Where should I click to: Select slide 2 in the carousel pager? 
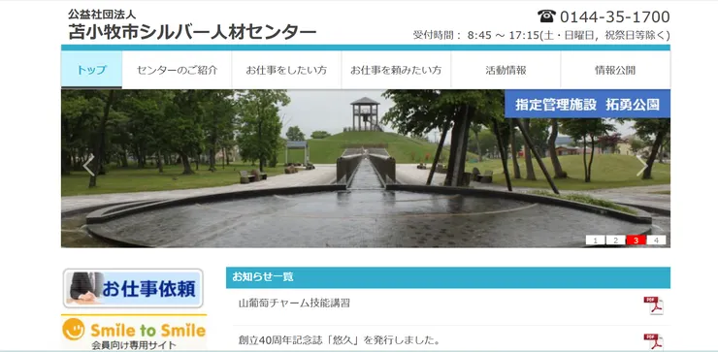click(615, 240)
